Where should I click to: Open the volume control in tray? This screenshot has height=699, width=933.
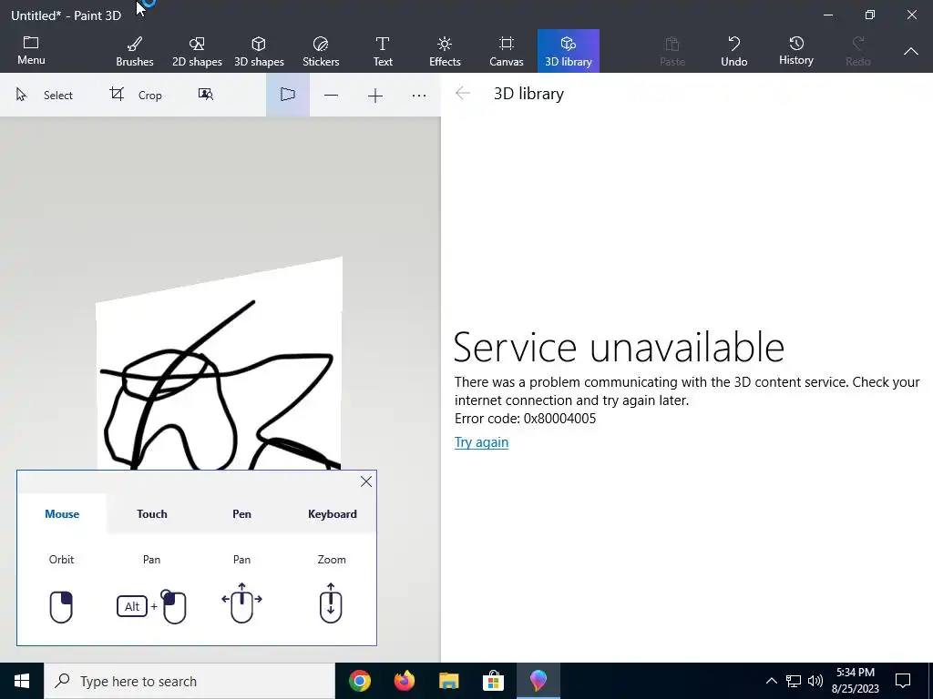pyautogui.click(x=815, y=681)
